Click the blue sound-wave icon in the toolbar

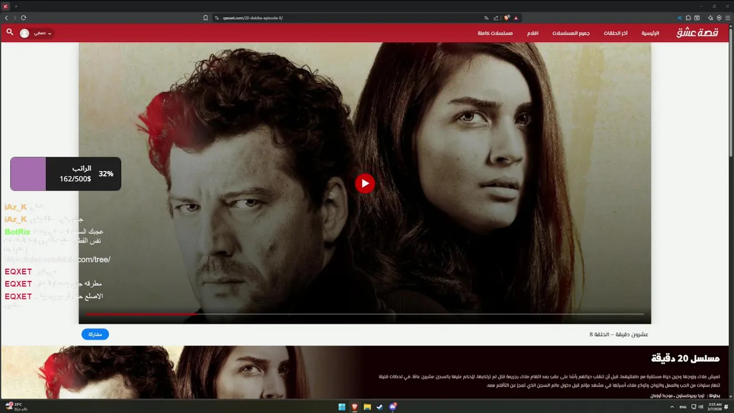click(680, 18)
